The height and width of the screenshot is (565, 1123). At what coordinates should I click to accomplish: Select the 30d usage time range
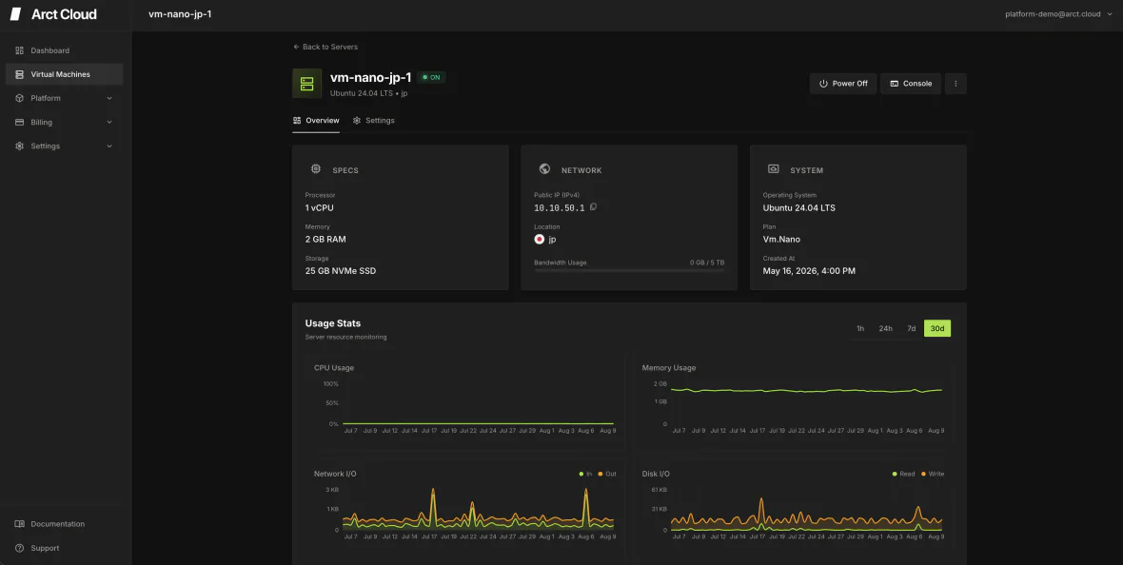pos(936,329)
